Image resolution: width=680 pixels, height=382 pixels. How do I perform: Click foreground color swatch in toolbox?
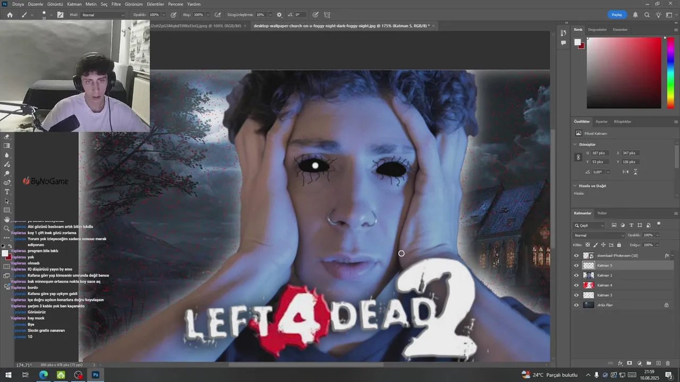5,253
